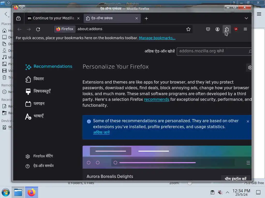
Task: Bookmark this page with the star icon
Action: pyautogui.click(x=188, y=29)
